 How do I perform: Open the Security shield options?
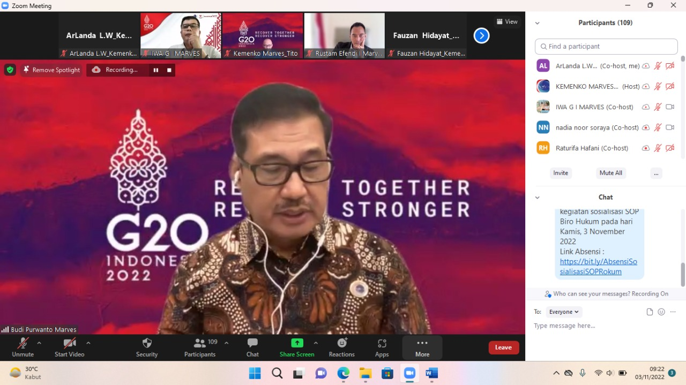pyautogui.click(x=147, y=347)
